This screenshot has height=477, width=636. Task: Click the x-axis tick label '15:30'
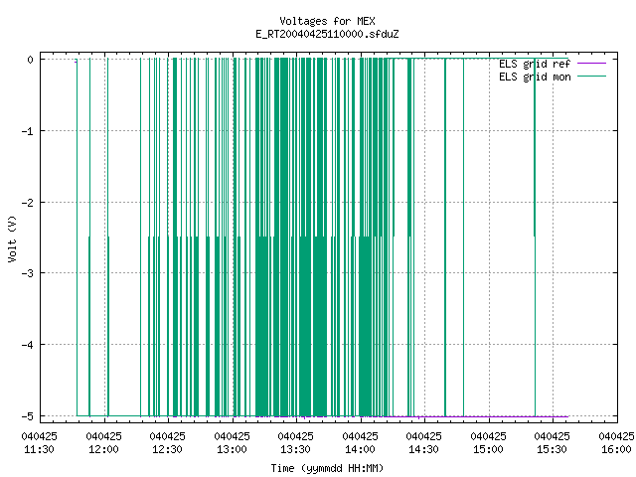553,449
